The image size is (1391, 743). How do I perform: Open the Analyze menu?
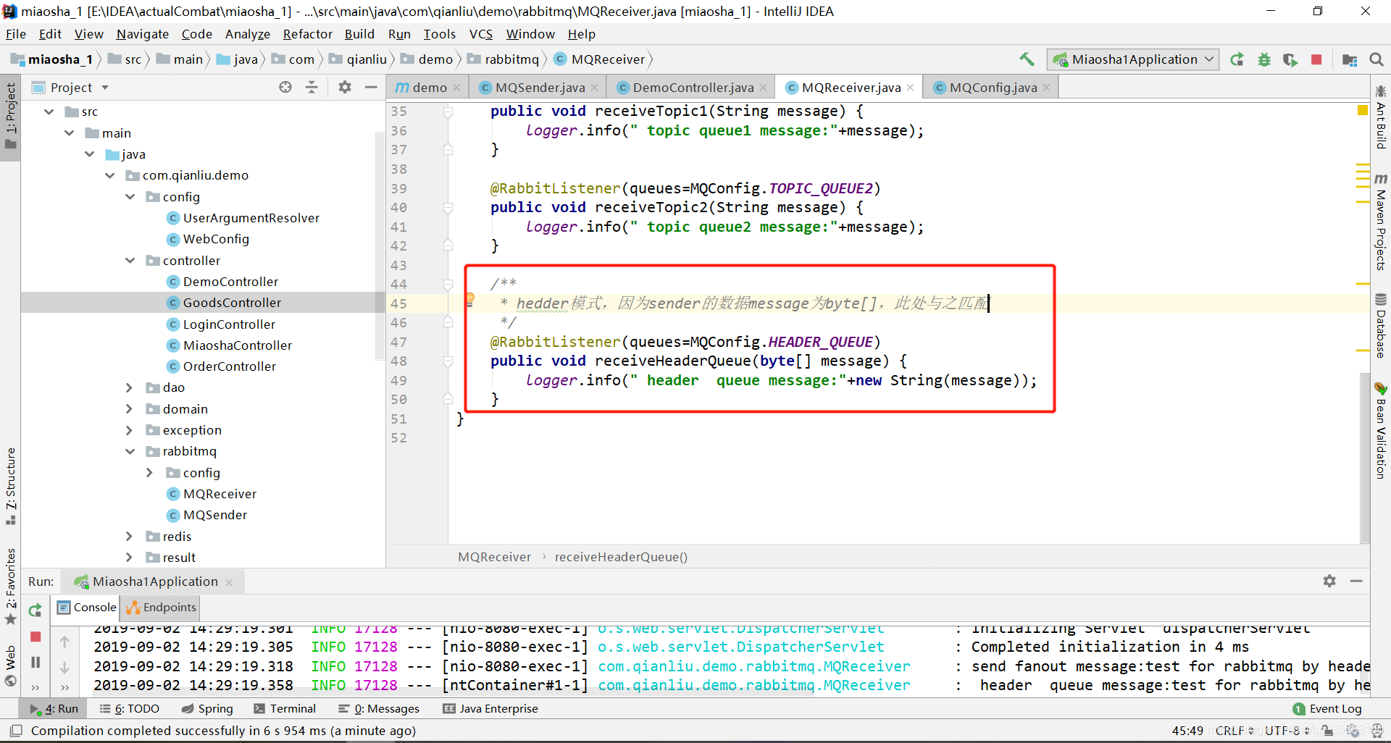click(247, 34)
